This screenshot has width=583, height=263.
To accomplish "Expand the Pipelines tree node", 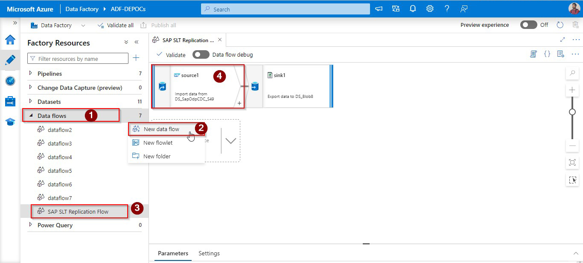I will 31,74.
